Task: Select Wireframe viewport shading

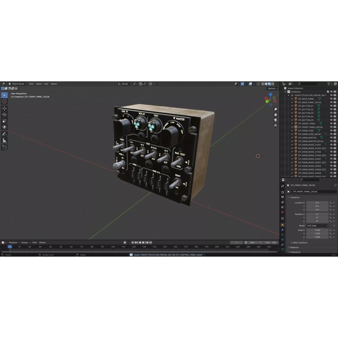Action: pyautogui.click(x=262, y=84)
